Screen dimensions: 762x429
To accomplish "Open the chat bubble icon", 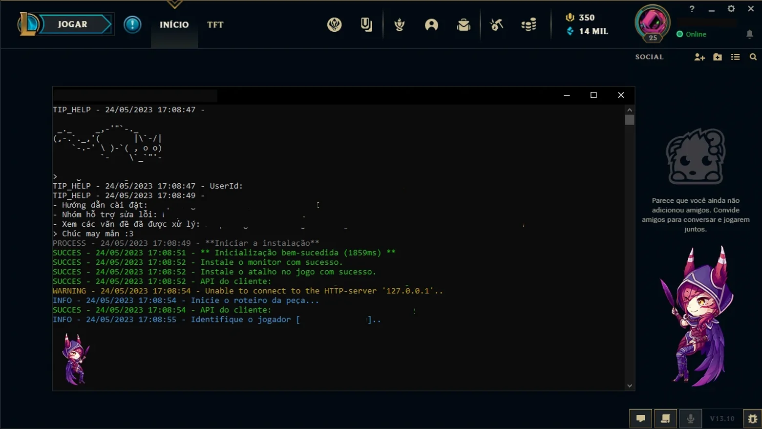I will (641, 419).
